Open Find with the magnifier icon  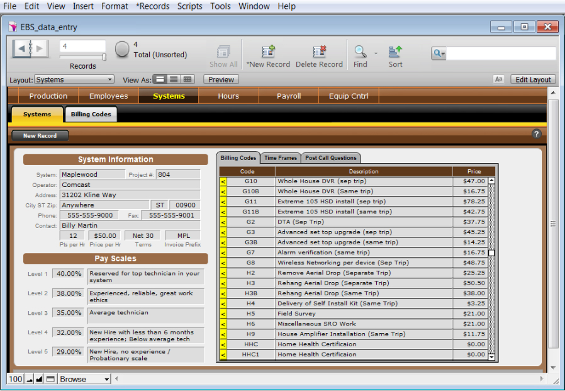tap(360, 52)
